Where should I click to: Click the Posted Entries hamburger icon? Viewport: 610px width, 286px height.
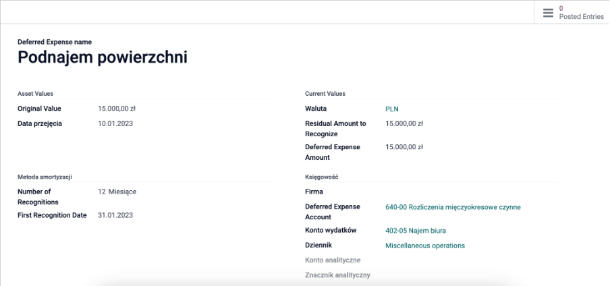pyautogui.click(x=548, y=13)
